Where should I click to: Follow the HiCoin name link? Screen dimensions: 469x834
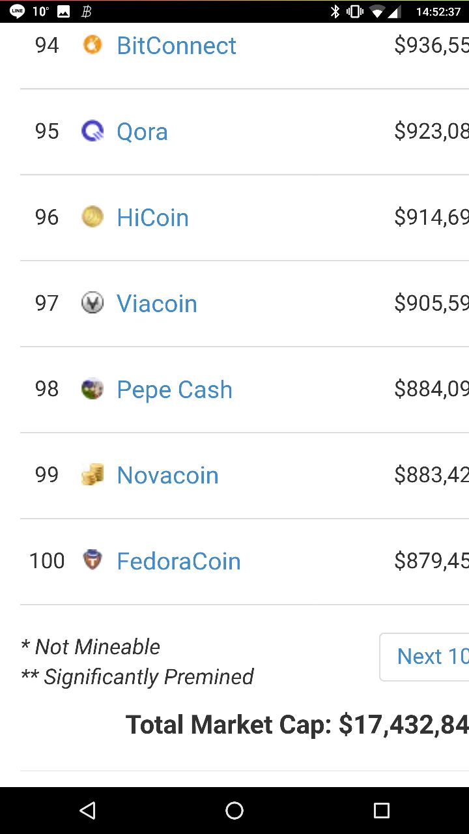152,218
